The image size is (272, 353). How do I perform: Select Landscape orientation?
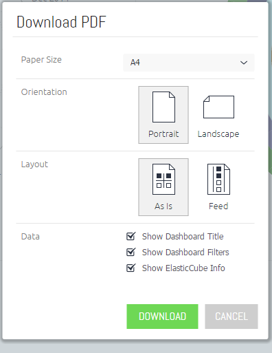(x=218, y=115)
